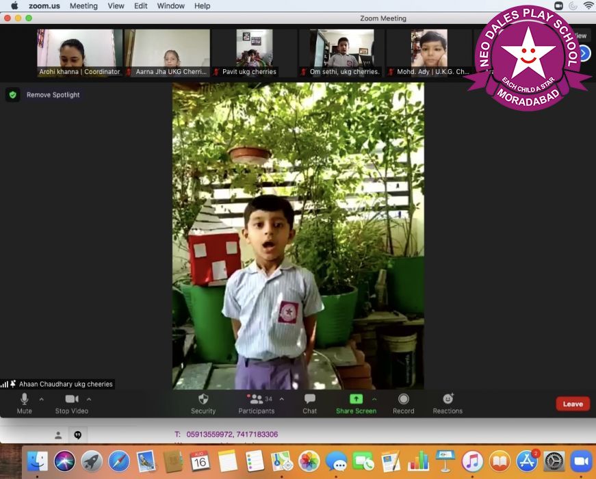Open the Reactions emoji menu
Image resolution: width=596 pixels, height=479 pixels.
(448, 403)
